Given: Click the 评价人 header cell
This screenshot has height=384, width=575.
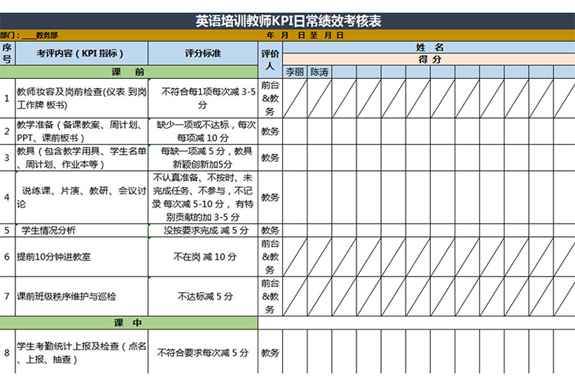Looking at the screenshot, I should 271,60.
